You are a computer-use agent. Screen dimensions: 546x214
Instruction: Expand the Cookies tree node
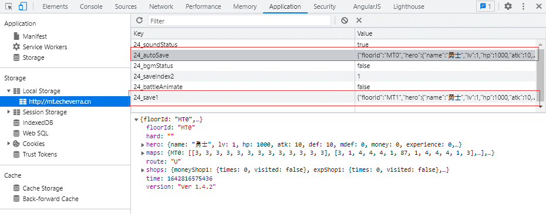tap(9, 144)
